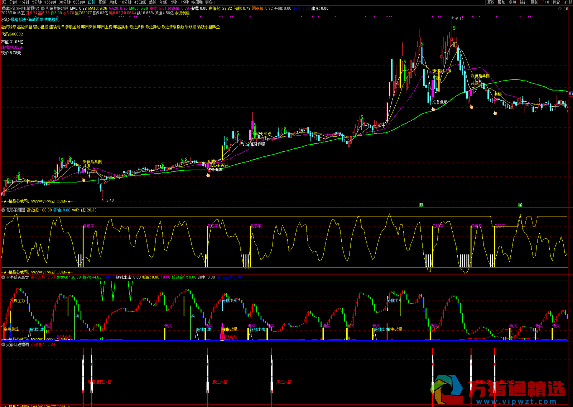
Task: Click the 福建板块 sector tag
Action: (18, 20)
